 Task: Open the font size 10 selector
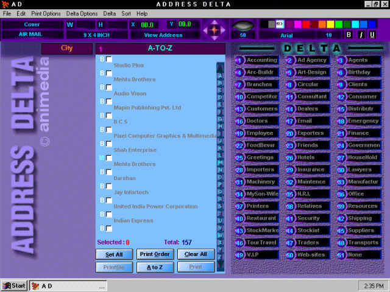tap(329, 35)
